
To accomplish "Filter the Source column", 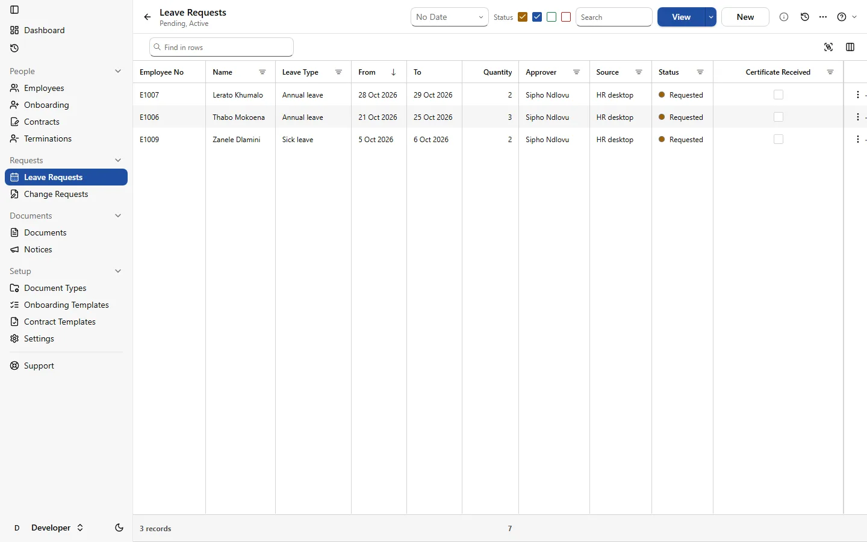I will click(639, 72).
